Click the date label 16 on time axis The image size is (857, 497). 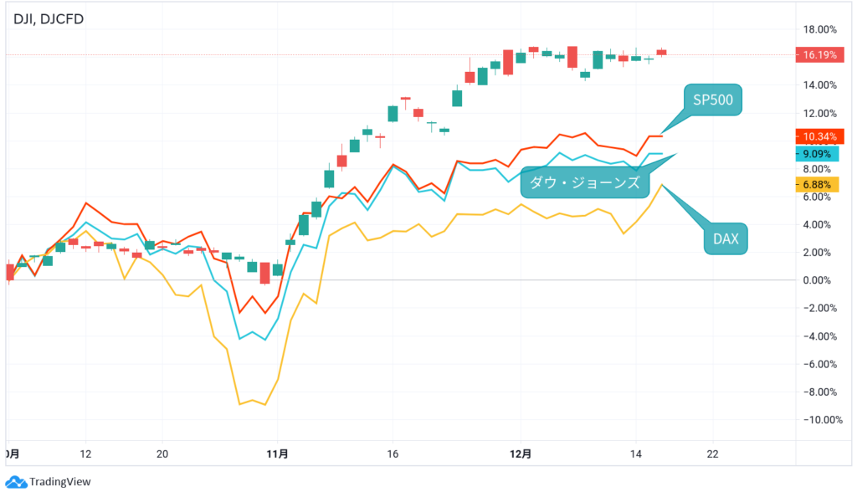pyautogui.click(x=393, y=453)
